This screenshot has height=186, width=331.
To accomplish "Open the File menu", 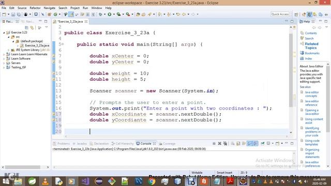I will click(4, 8).
